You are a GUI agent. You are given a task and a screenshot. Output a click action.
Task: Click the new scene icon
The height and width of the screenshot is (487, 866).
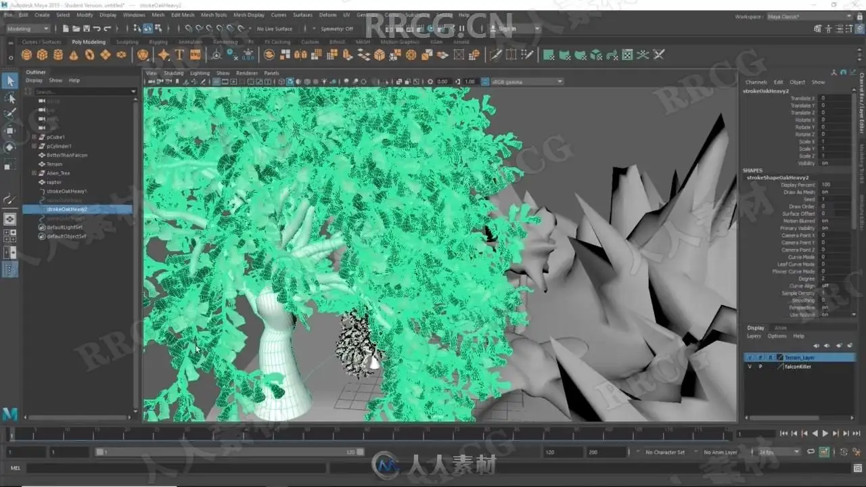[66, 28]
